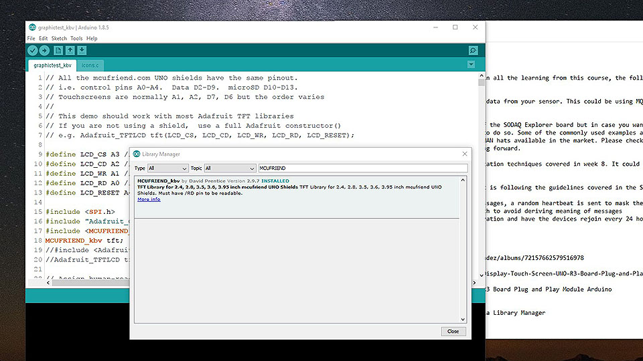Click the code editor scroll down arrow
This screenshot has width=643, height=361.
tap(482, 275)
